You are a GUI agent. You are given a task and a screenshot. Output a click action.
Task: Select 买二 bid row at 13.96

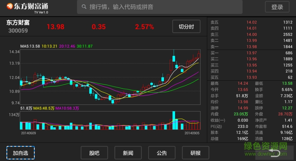coord(251,59)
